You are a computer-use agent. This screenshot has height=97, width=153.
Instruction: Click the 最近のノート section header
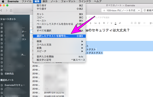click(x=7, y=80)
